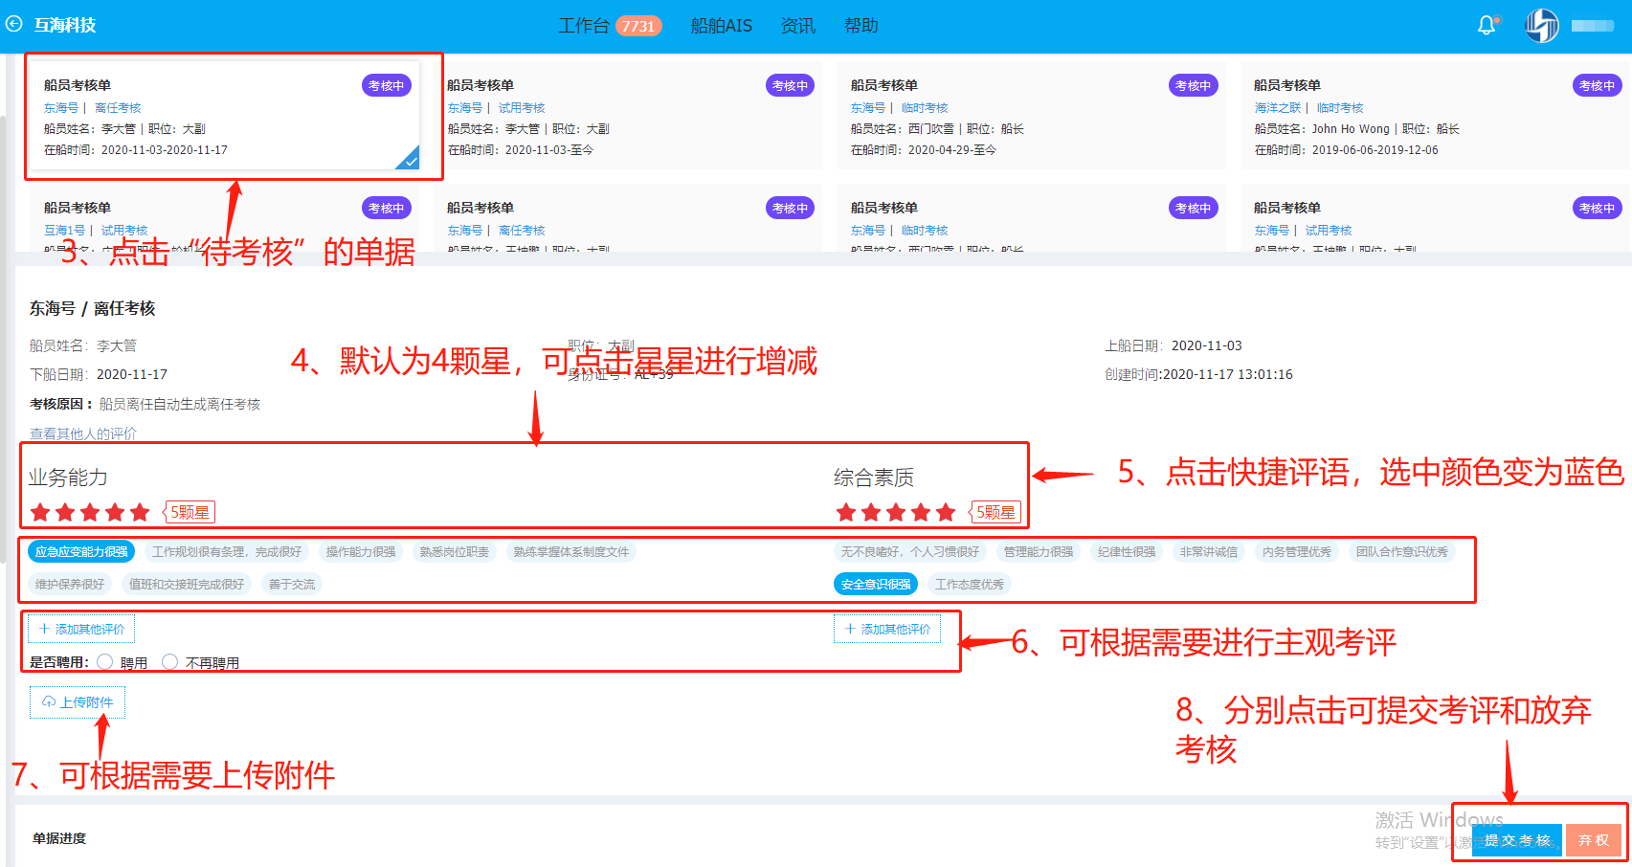Click the 互海1号 ship link

coord(64,231)
